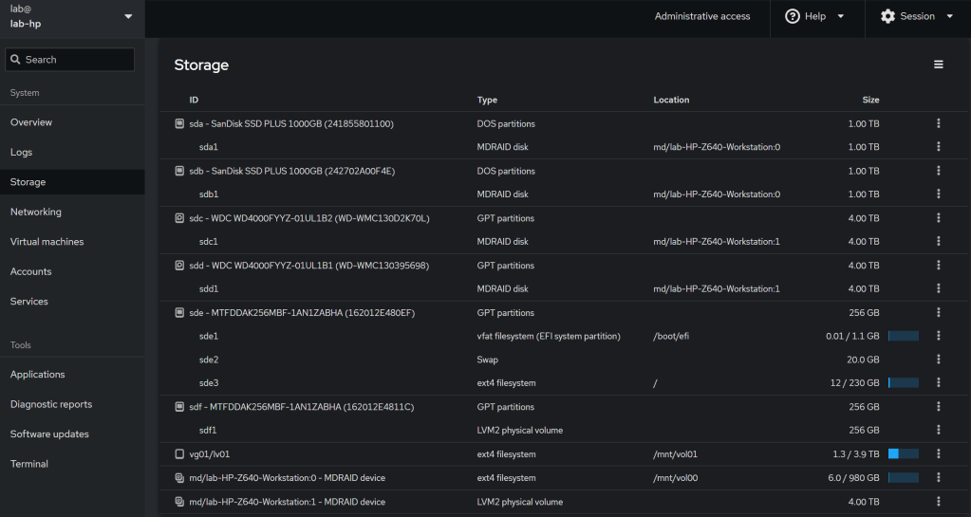This screenshot has height=517, width=971.
Task: Open actions menu for vg01/lv01 row
Action: pyautogui.click(x=938, y=454)
